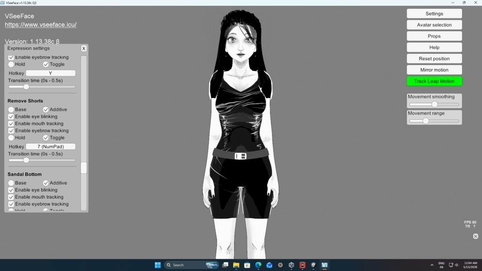
Task: Adjust transition time slider under Y hotkey
Action: (x=42, y=87)
